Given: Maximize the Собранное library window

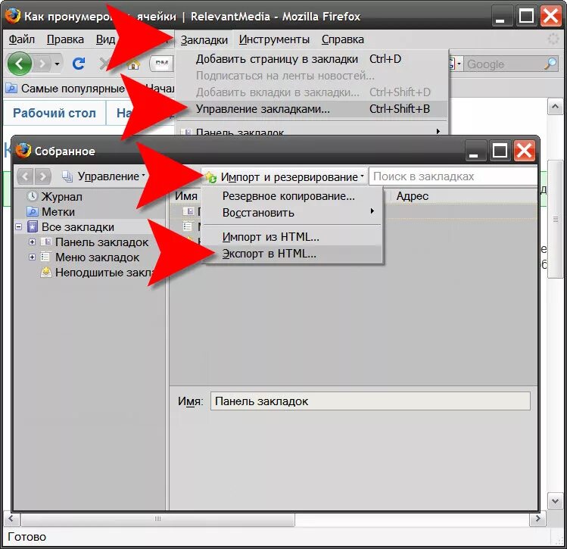Looking at the screenshot, I should coord(500,151).
